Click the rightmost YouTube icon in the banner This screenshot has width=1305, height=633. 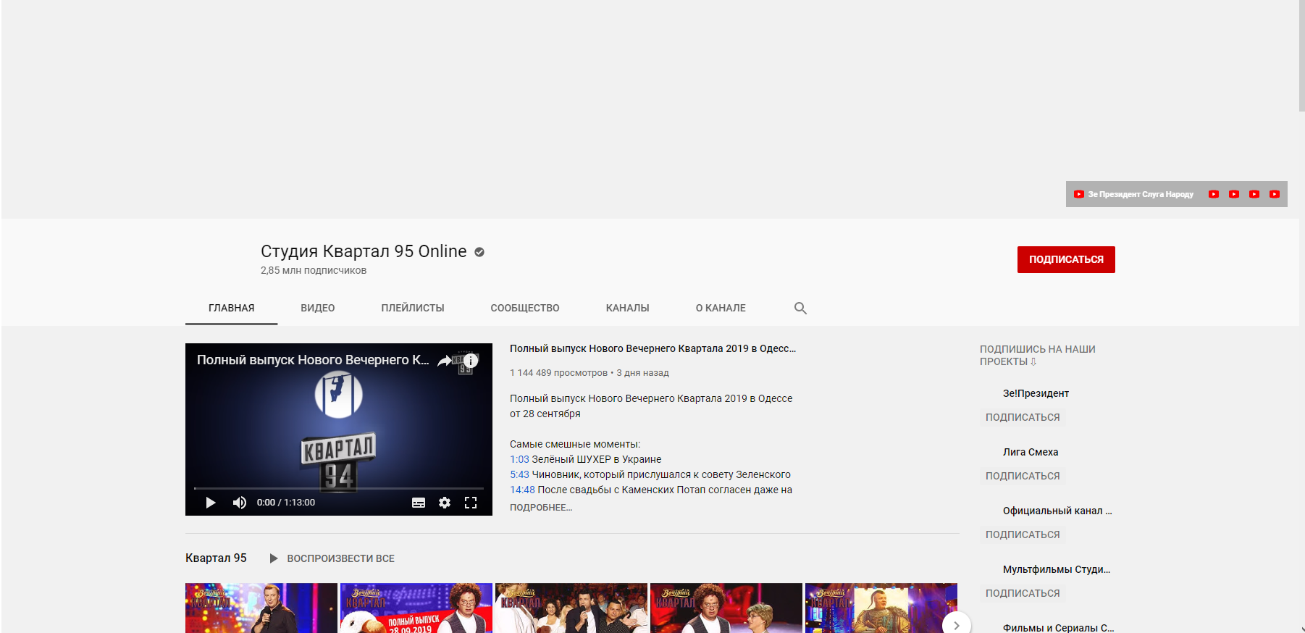click(1275, 194)
